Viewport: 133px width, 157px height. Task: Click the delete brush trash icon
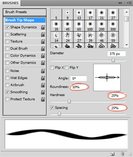point(122,154)
